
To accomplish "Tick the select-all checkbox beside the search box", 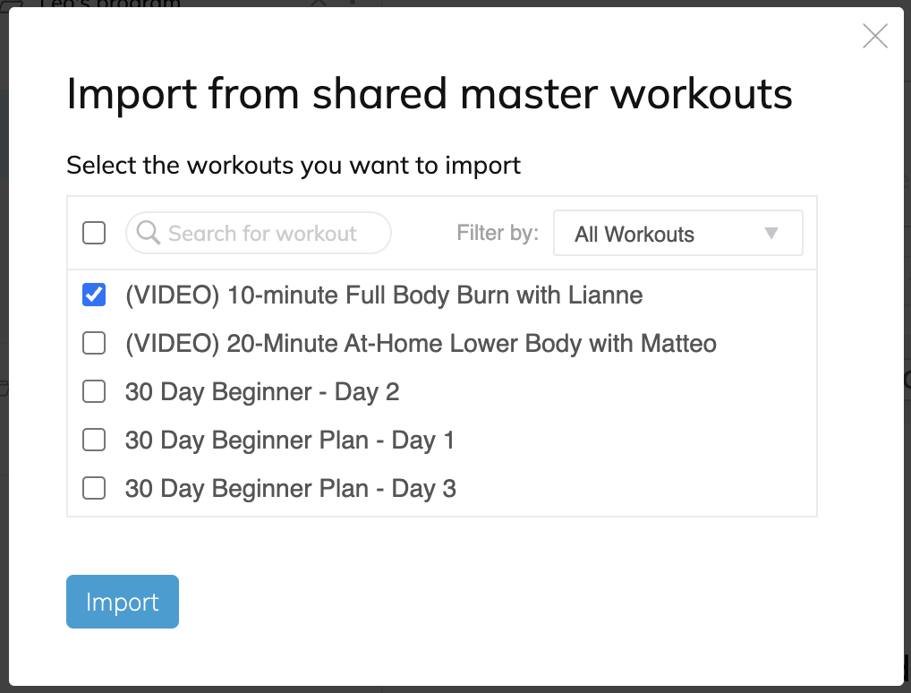I will pyautogui.click(x=94, y=233).
